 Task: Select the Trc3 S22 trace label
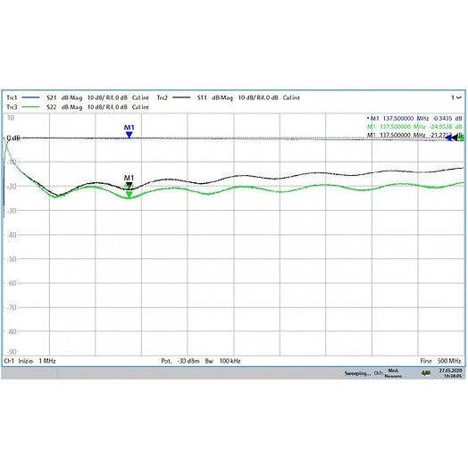[51, 107]
